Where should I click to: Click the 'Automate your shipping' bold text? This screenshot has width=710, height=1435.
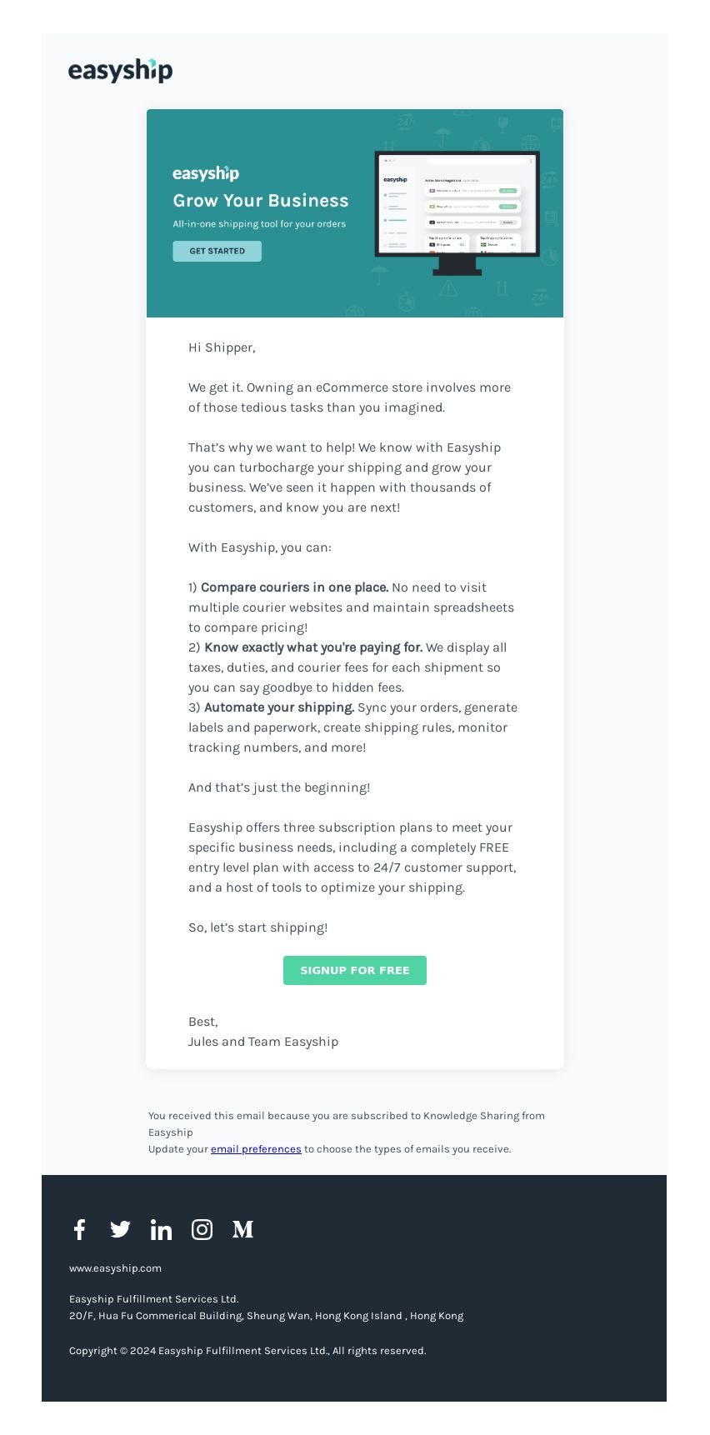[279, 707]
